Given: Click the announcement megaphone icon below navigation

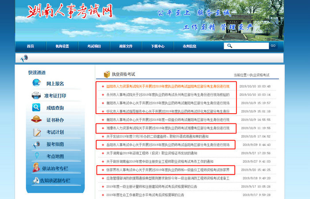Looking at the screenshot, I should (x=23, y=58).
